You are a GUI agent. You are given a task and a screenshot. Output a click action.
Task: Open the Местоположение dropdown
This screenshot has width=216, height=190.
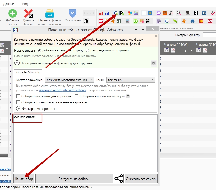click(x=70, y=80)
